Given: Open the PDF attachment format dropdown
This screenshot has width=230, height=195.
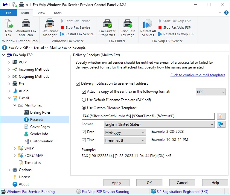Looking at the screenshot, I should (x=211, y=92).
